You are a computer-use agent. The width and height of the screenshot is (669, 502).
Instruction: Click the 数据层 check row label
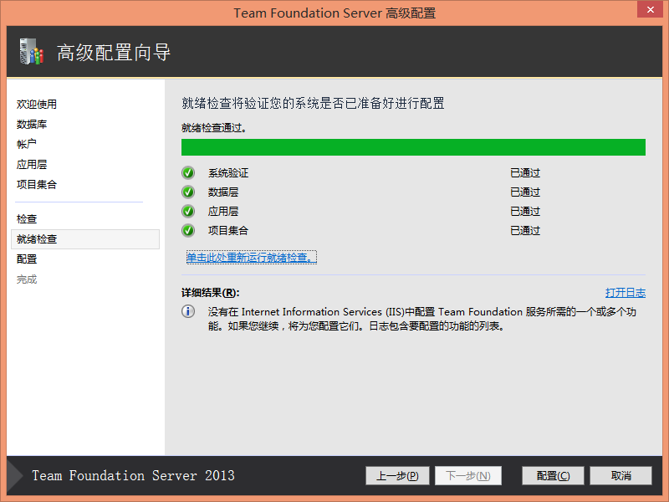pos(223,192)
